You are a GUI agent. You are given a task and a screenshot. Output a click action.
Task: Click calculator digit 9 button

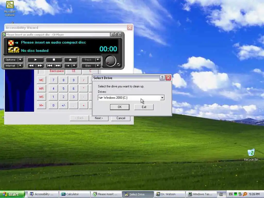(x=73, y=80)
